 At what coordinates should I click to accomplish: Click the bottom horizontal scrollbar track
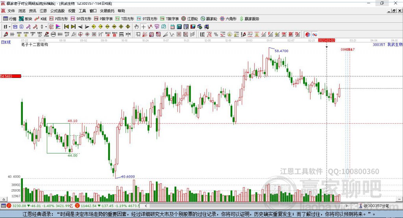246,206
